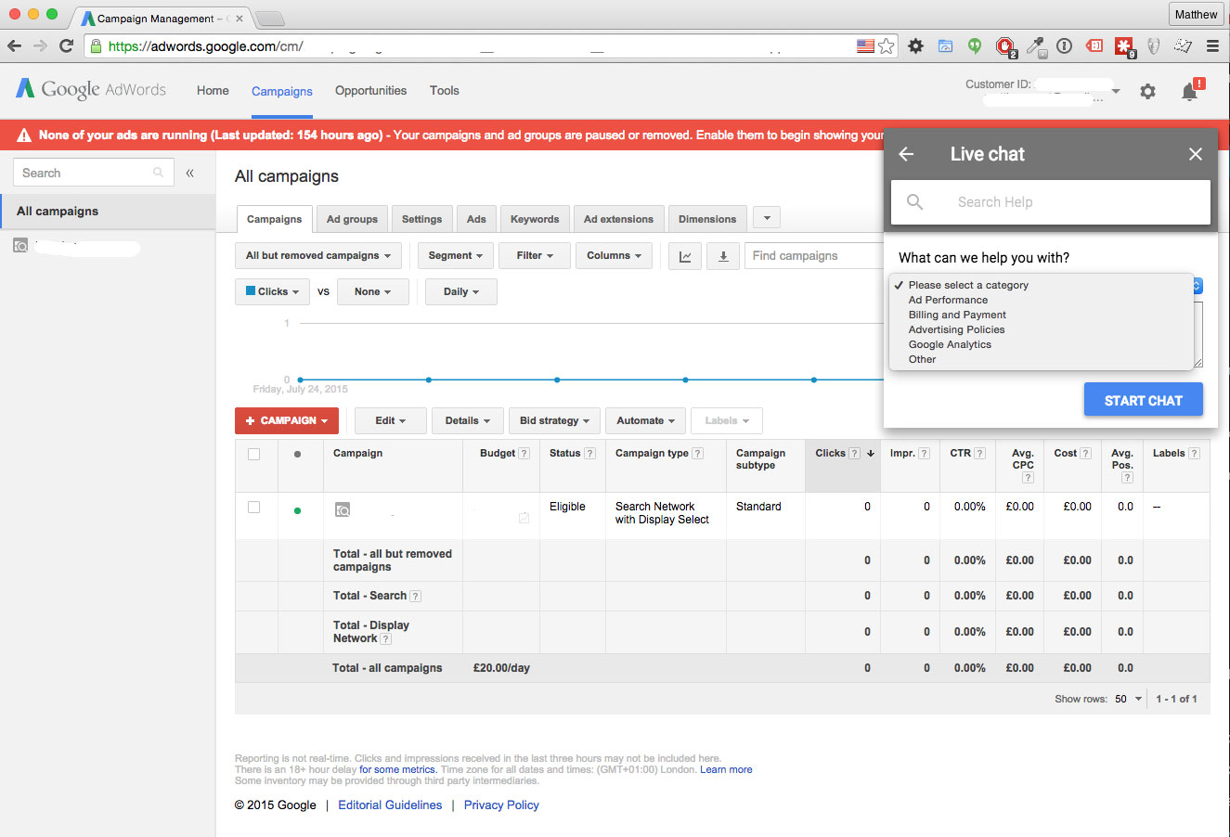Open help for Cost column

coord(1085,454)
